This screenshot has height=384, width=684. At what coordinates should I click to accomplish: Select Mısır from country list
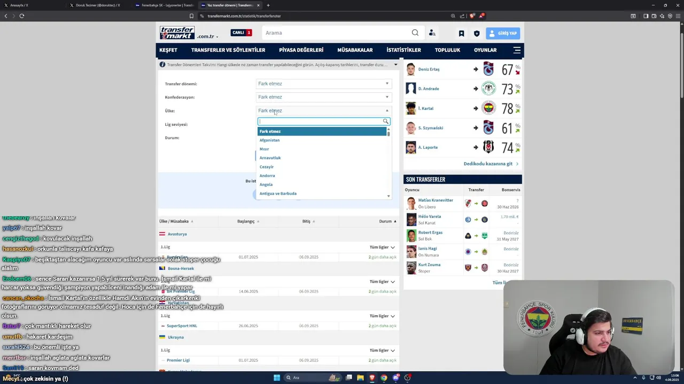tap(322, 149)
